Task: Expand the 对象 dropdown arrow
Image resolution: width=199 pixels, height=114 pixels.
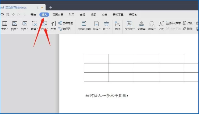Action: 194,23
